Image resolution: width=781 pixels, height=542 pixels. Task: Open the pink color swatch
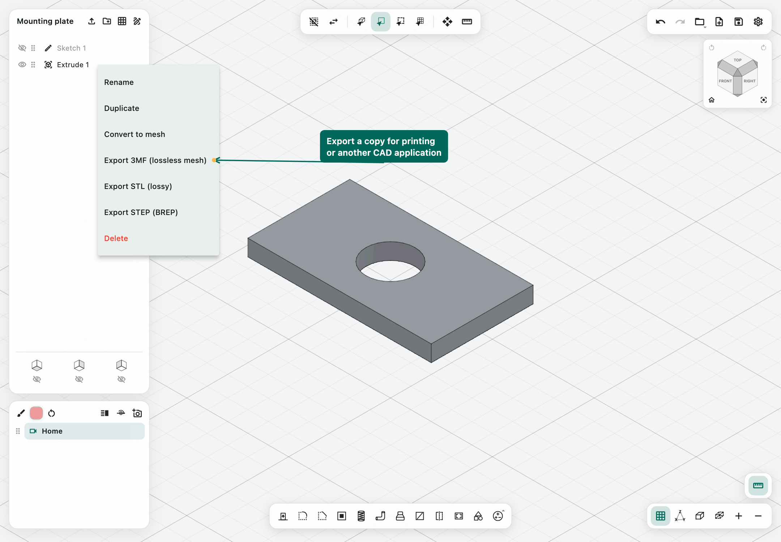36,413
